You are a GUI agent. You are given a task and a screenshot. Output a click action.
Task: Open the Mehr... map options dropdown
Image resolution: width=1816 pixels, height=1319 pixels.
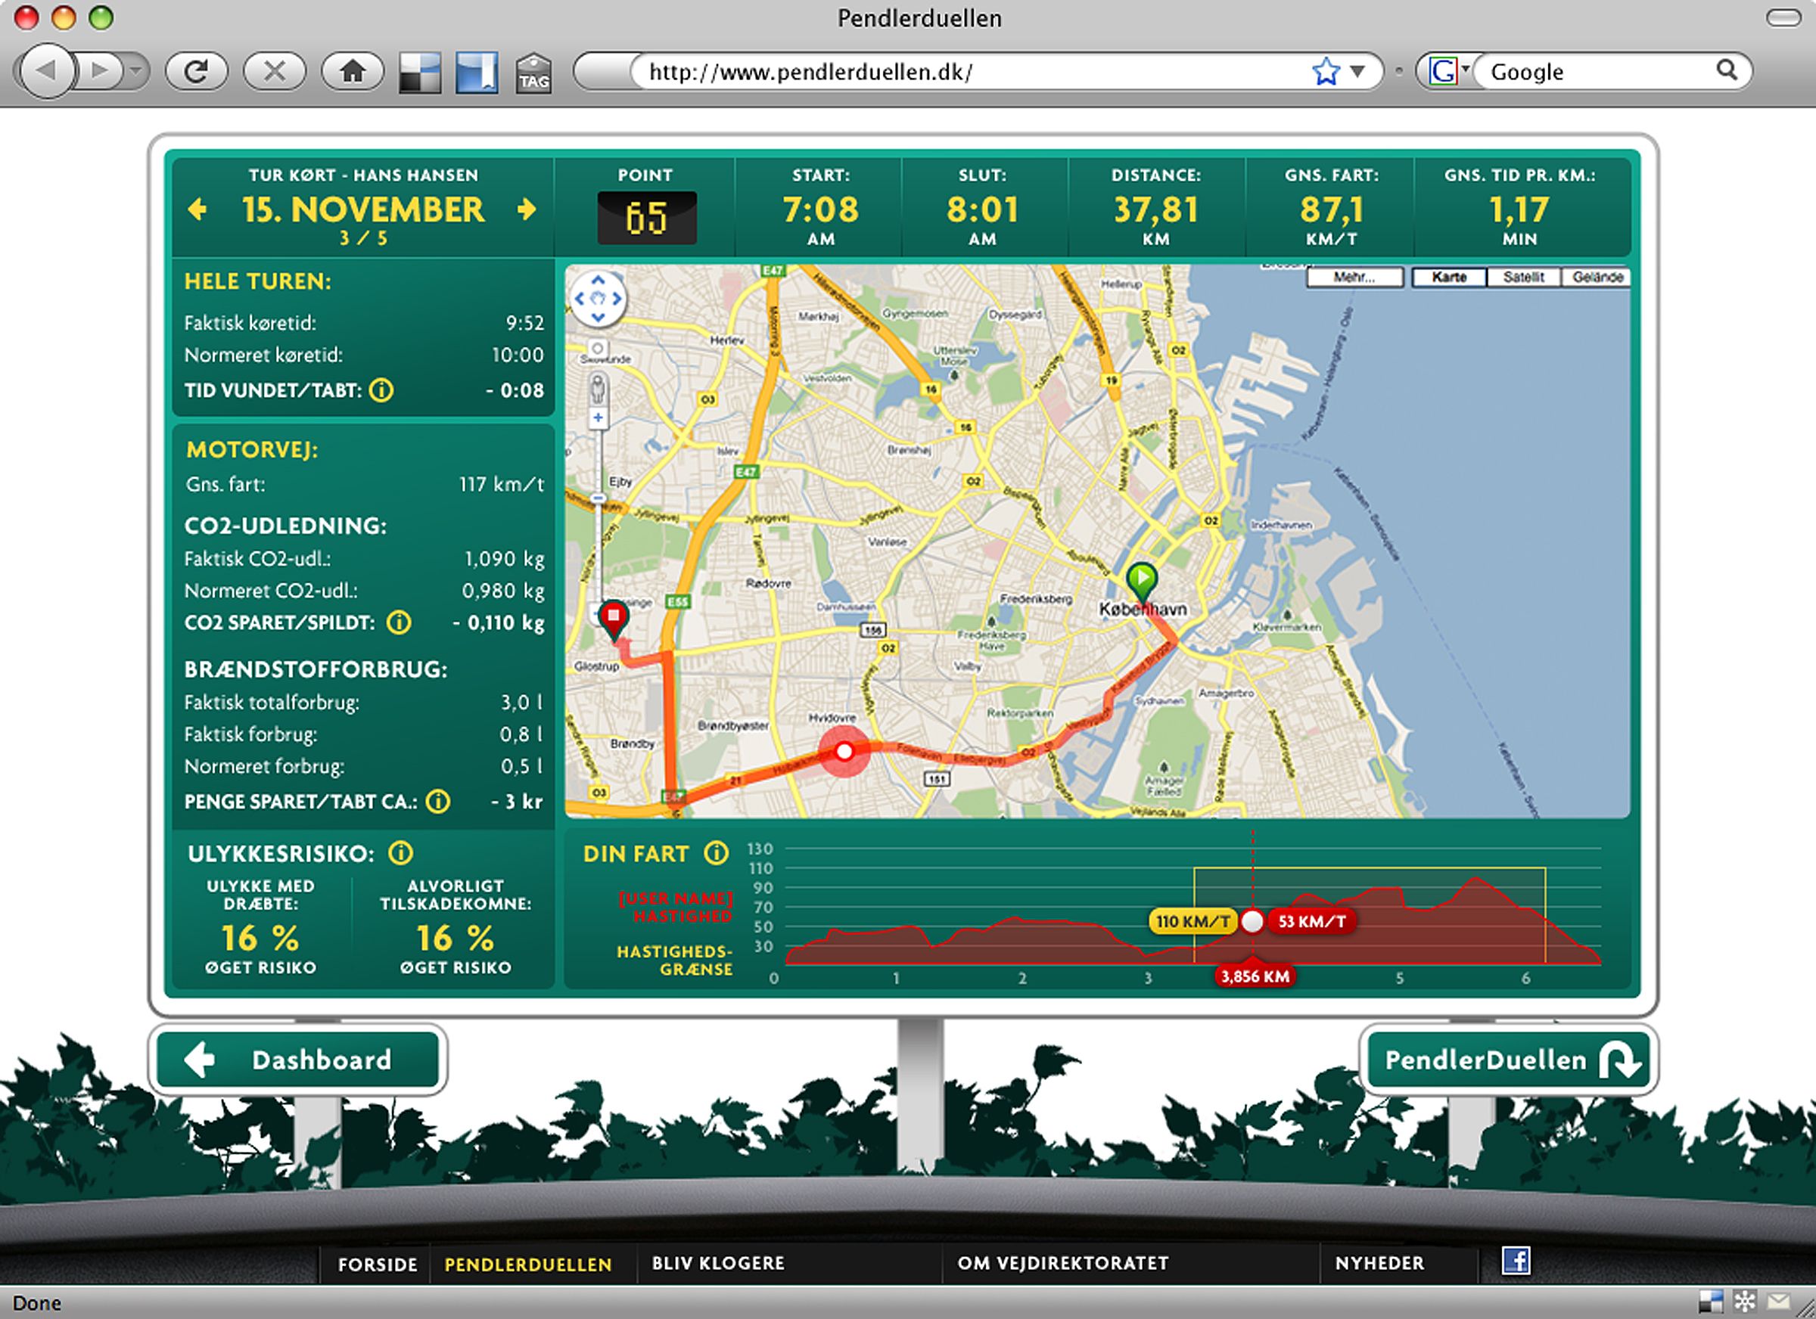coord(1354,278)
